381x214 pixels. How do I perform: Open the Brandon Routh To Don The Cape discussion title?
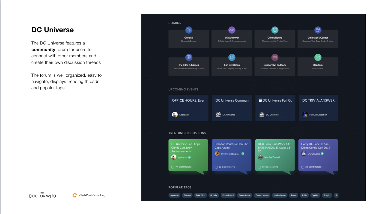click(x=231, y=146)
